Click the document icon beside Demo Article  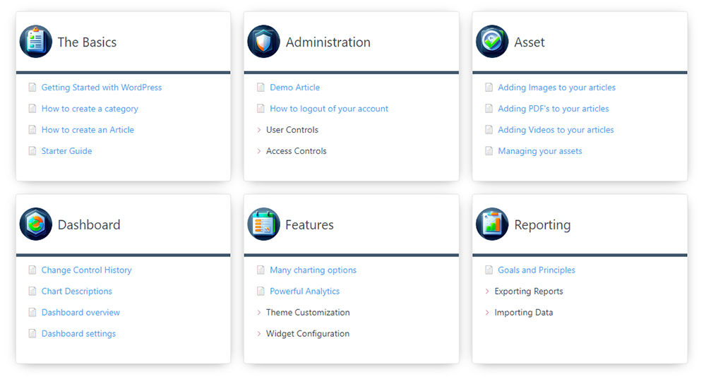coord(261,88)
